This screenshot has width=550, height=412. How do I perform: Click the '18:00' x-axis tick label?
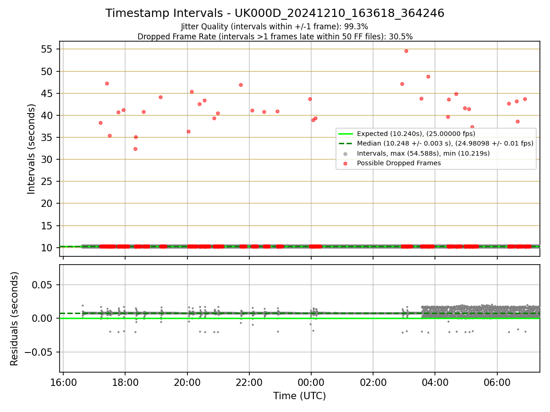(125, 382)
